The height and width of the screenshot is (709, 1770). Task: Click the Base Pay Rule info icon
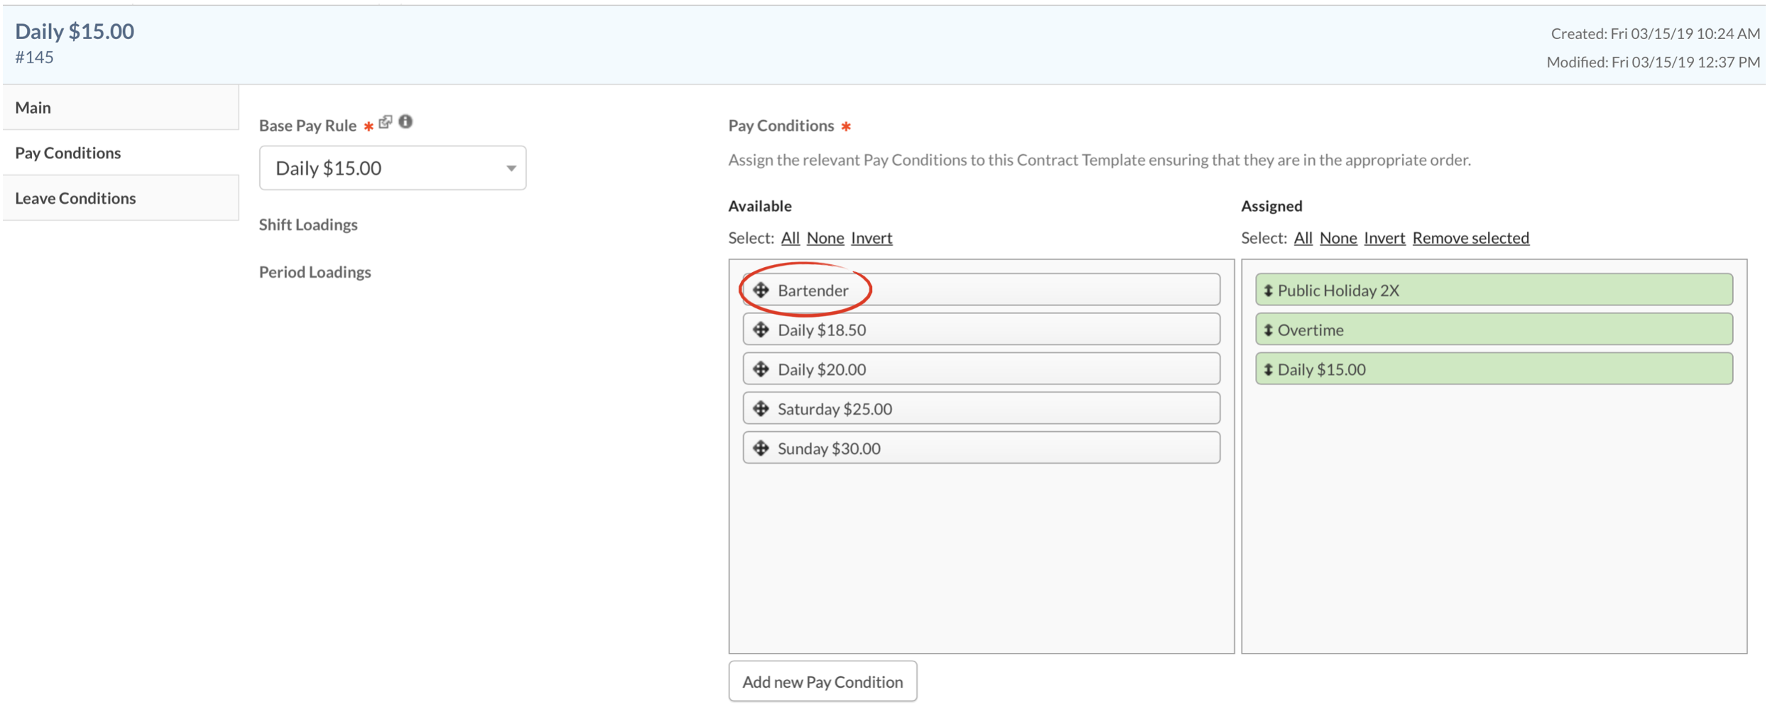pyautogui.click(x=406, y=121)
